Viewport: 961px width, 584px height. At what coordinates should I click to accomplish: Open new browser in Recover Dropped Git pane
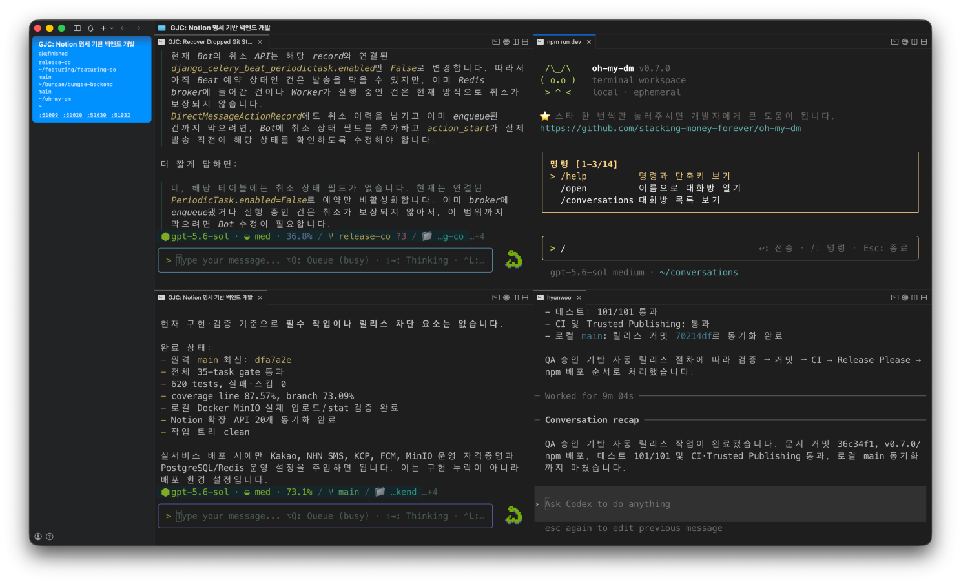(506, 42)
